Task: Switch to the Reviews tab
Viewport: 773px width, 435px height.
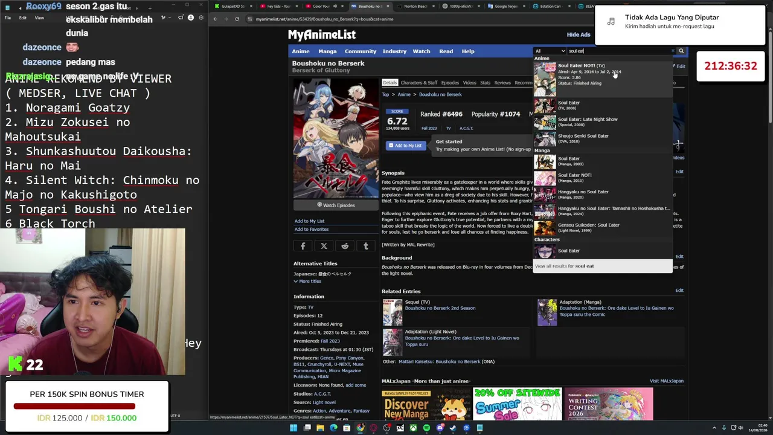Action: (502, 83)
